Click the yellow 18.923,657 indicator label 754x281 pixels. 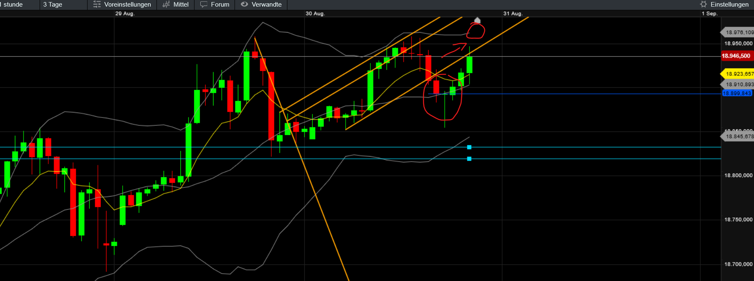[737, 74]
